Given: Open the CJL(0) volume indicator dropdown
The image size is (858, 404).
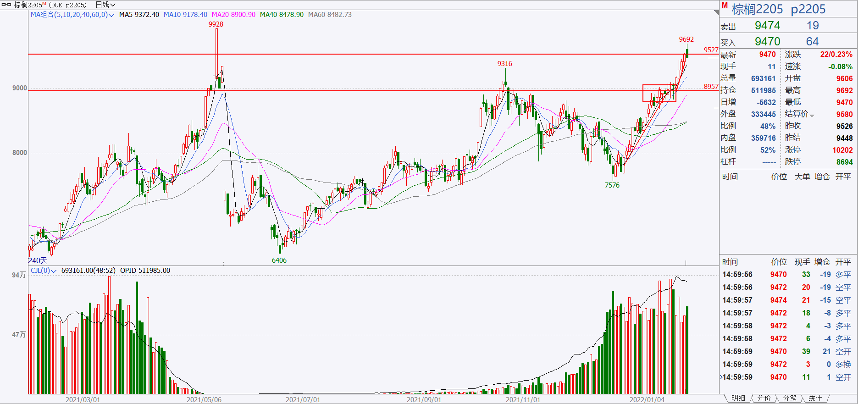Looking at the screenshot, I should click(x=44, y=271).
